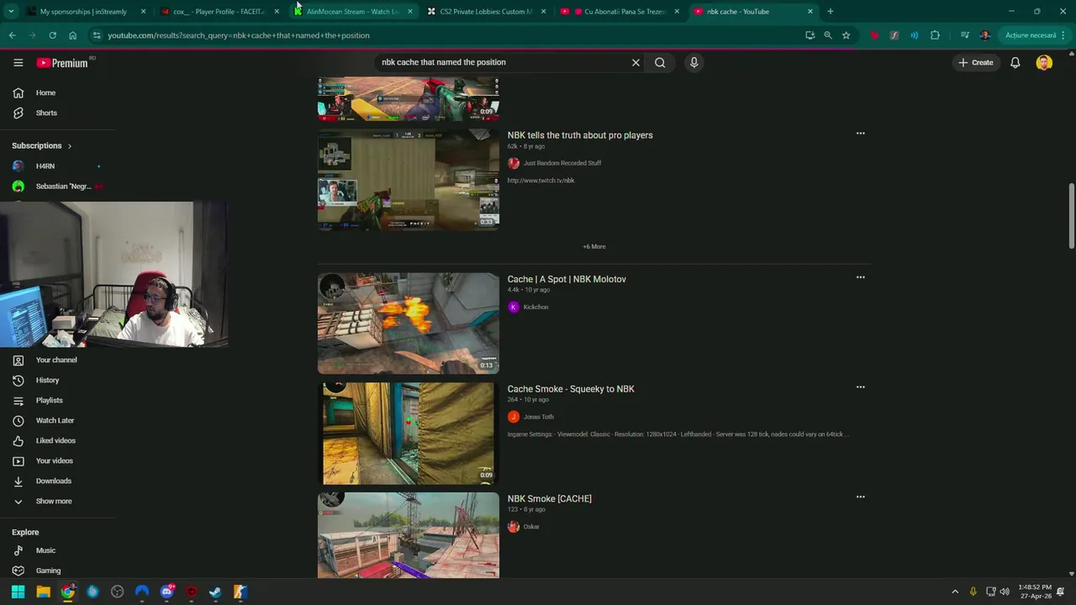The image size is (1076, 605).
Task: Start voice search with microphone
Action: (694, 62)
